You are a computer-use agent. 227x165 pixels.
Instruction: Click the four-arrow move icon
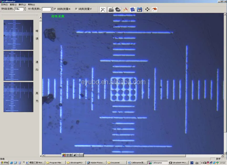[x=147, y=9]
